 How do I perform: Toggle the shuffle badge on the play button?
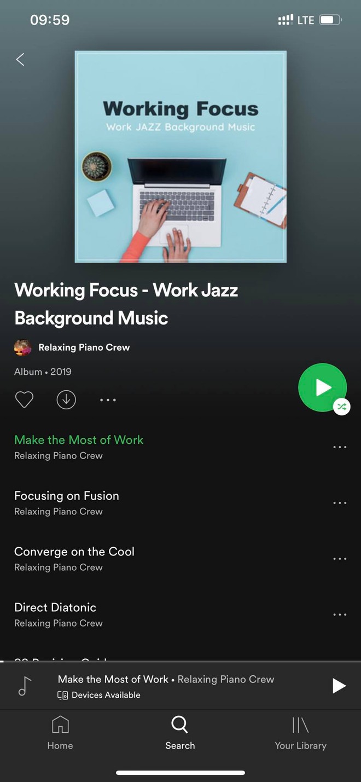point(342,407)
